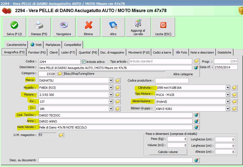Switch to the Quantita' (F8) tab
The width and height of the screenshot is (243, 167).
(88, 52)
